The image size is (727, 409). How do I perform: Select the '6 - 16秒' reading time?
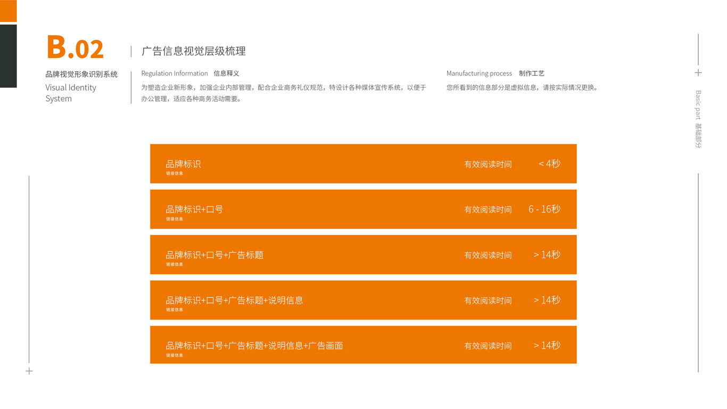coord(544,209)
